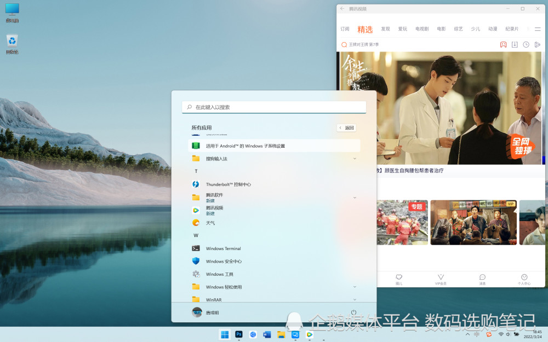The image size is (548, 342).
Task: Open downloads icon in Tencent Video toolbar
Action: pos(515,45)
